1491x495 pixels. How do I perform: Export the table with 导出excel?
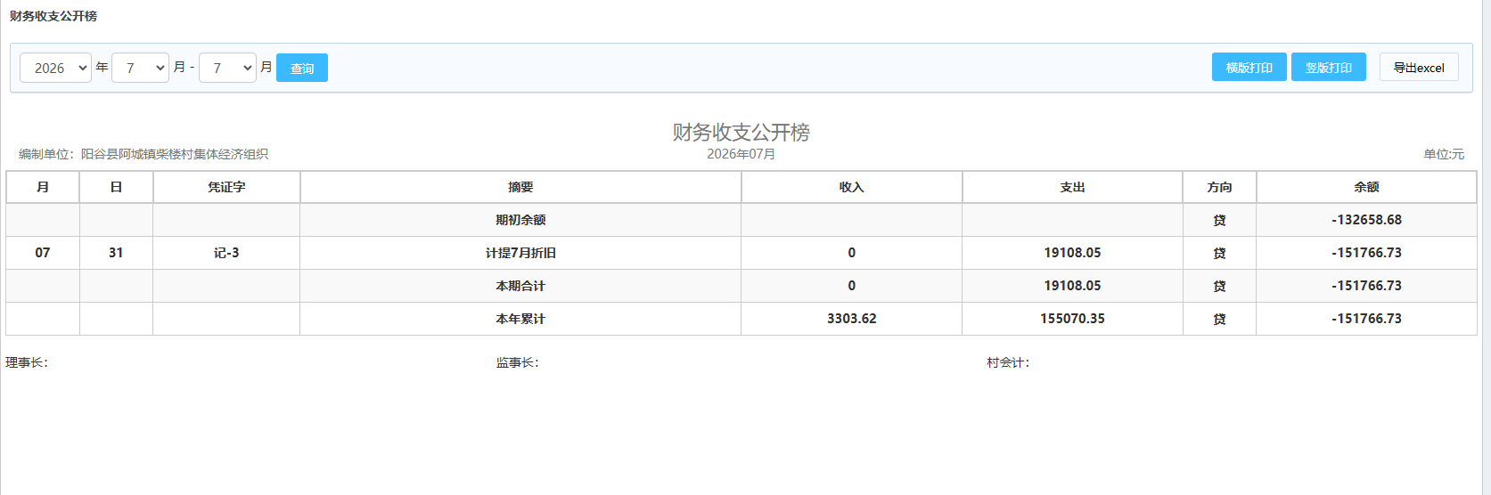1419,67
